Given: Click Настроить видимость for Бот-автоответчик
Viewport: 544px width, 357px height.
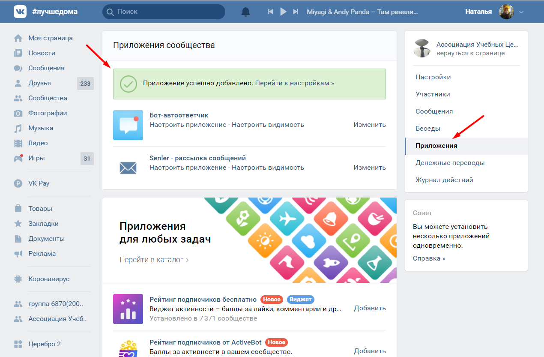Looking at the screenshot, I should coord(268,125).
